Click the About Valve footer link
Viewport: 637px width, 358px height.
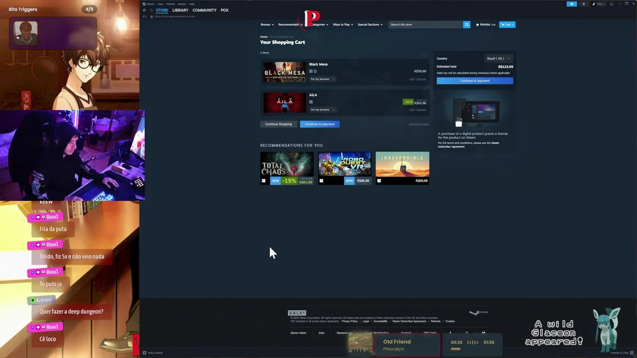pyautogui.click(x=298, y=333)
